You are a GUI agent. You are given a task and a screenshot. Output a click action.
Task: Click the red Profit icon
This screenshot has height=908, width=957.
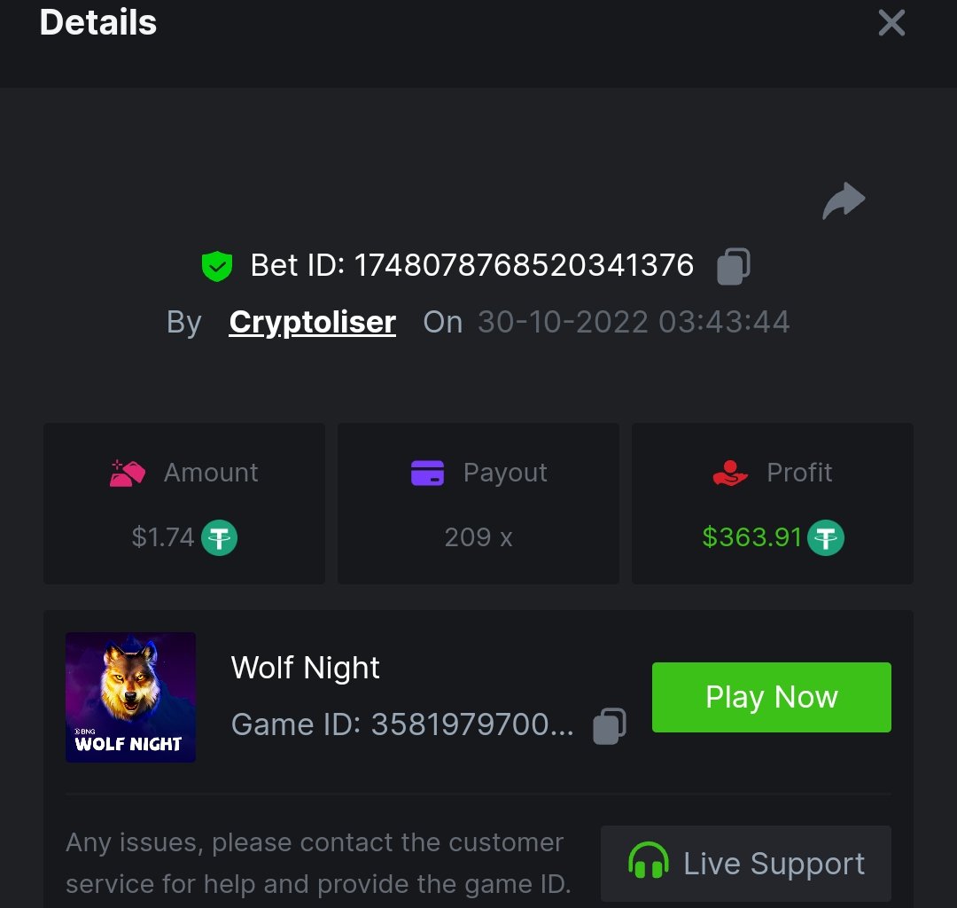(x=730, y=473)
